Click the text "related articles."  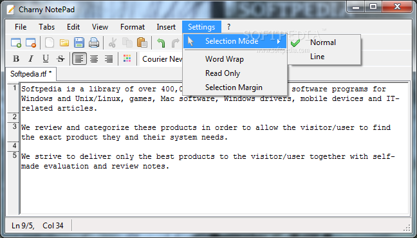(x=59, y=108)
